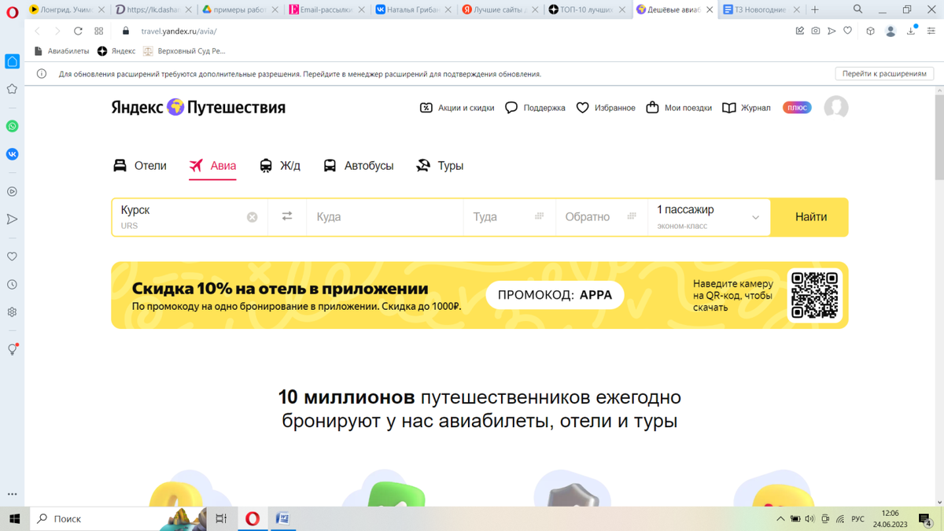The image size is (944, 531).
Task: Expand the 1 пассажир class dropdown
Action: click(x=709, y=217)
